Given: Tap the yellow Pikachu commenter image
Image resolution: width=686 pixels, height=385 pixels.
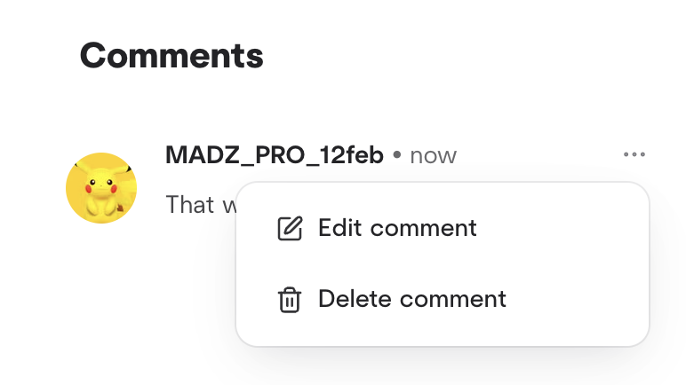Looking at the screenshot, I should coord(101,188).
